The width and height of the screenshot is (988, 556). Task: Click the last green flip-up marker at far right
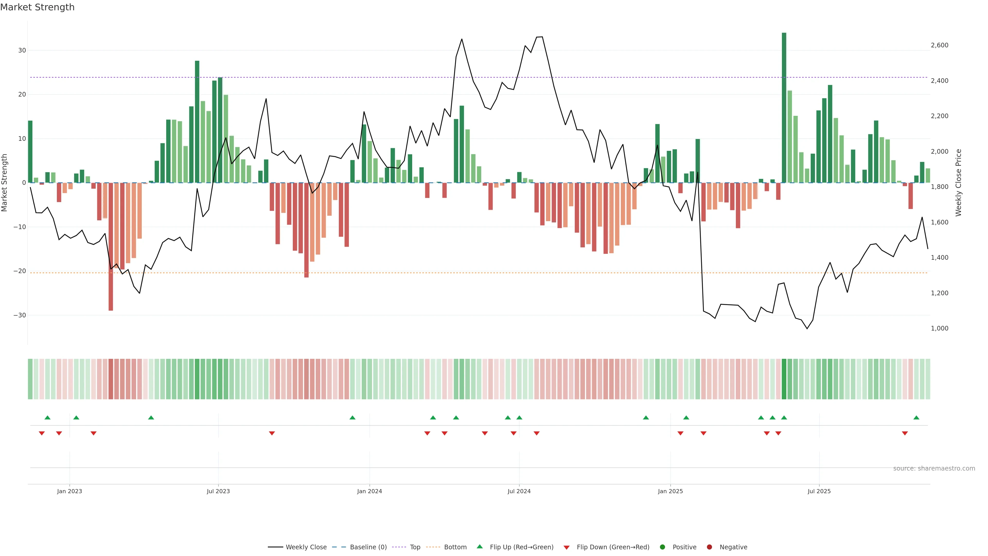pos(916,418)
